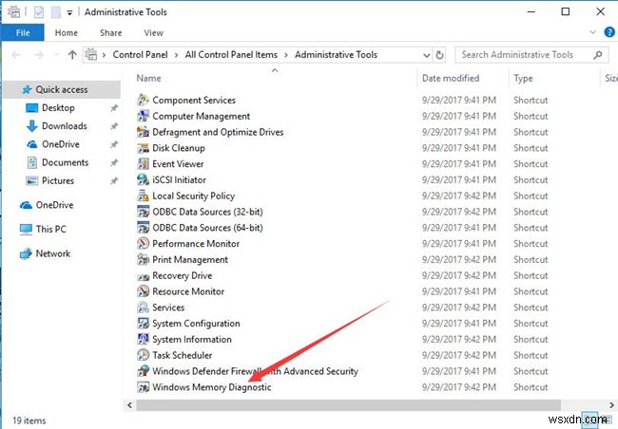Open Desktop in the navigation pane
This screenshot has width=618, height=429.
click(x=58, y=108)
